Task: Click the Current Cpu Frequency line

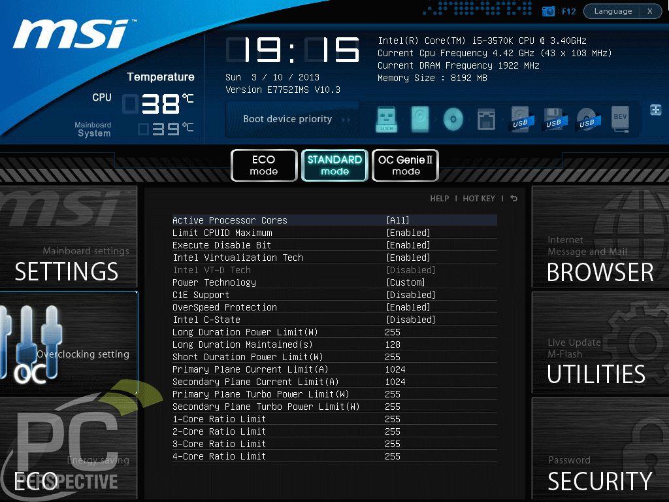Action: tap(495, 53)
